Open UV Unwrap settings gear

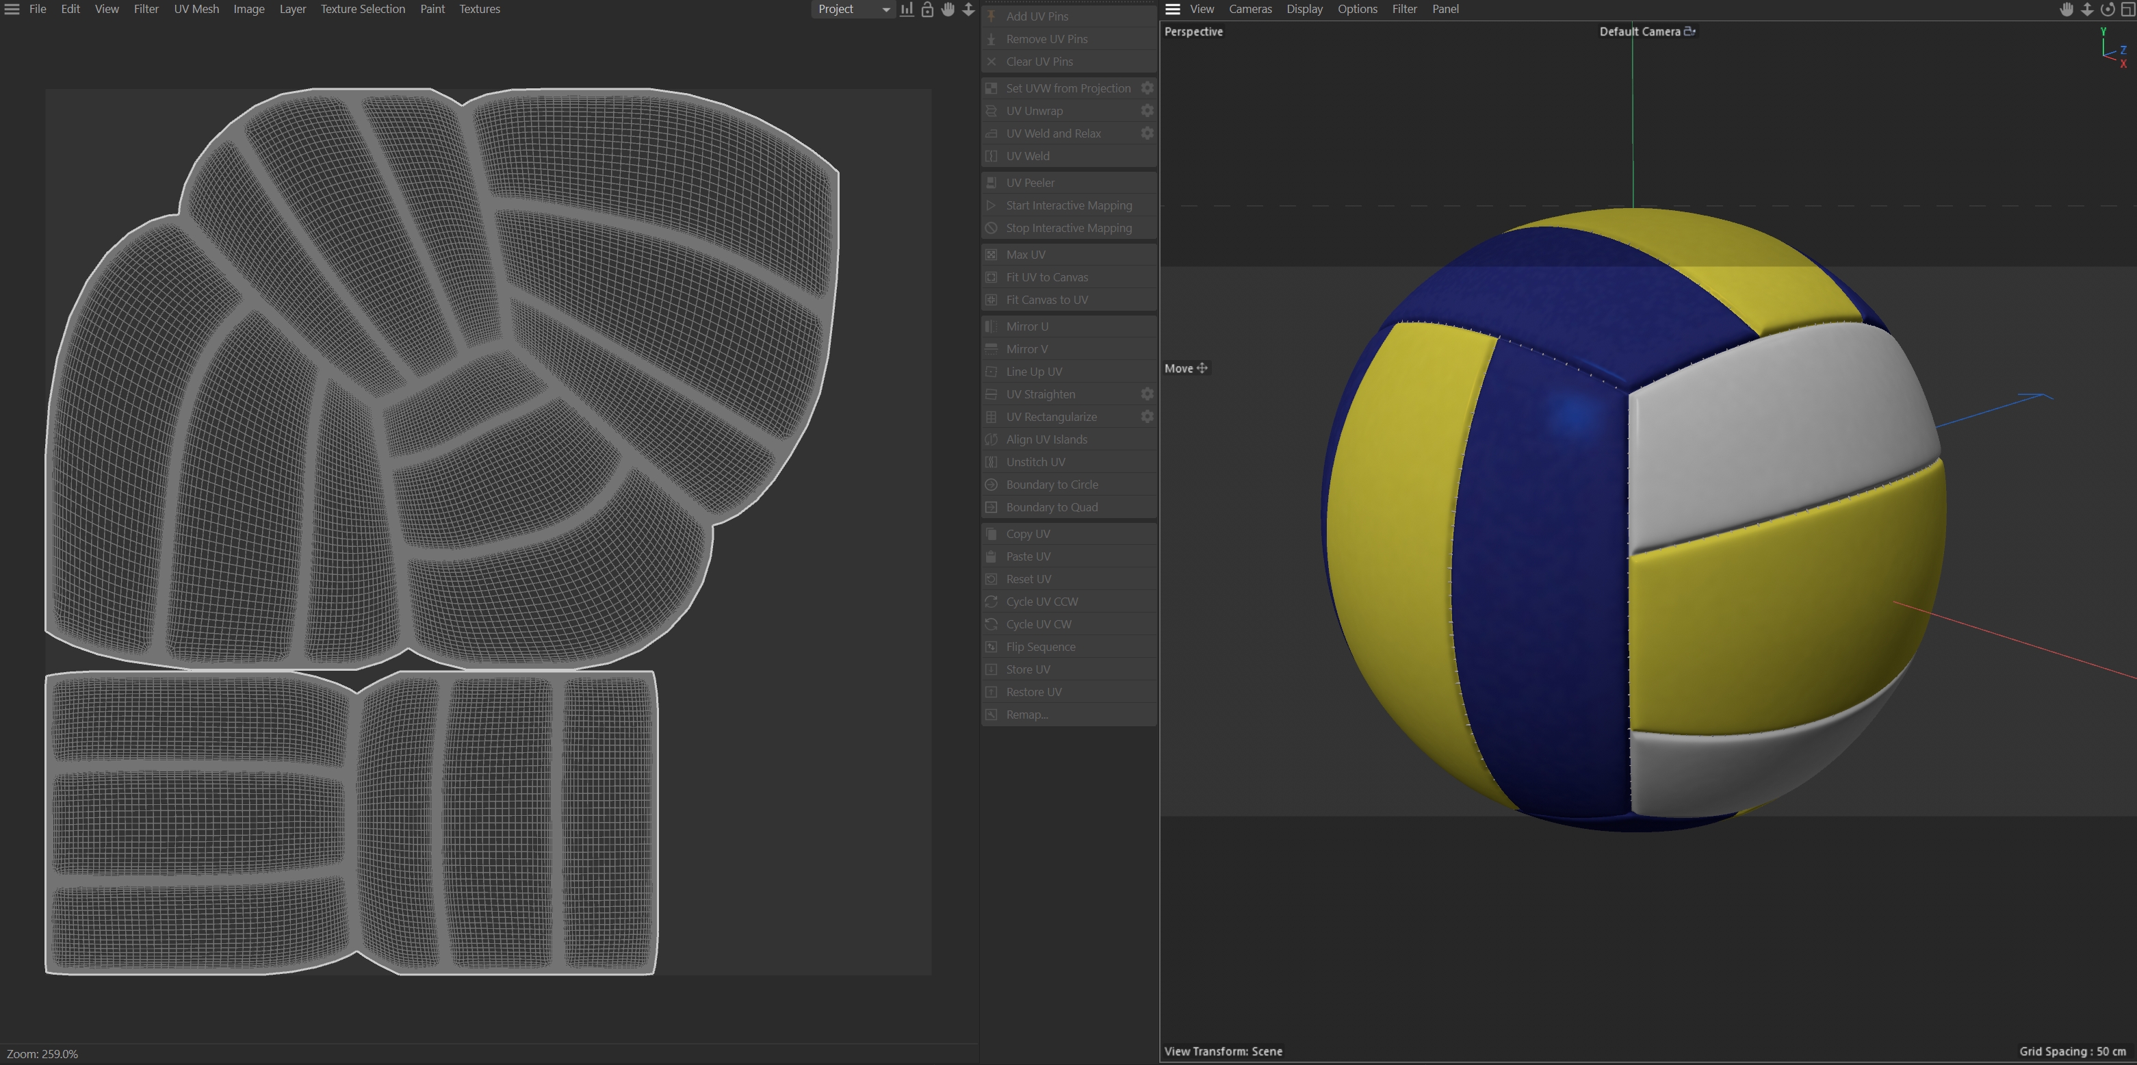(x=1146, y=110)
